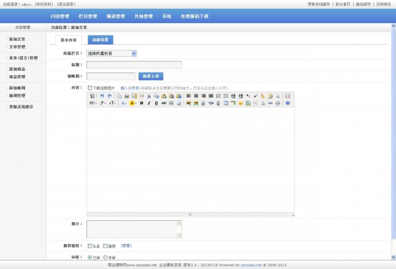Open 系统 in top navigation
Viewport: 396px width, 269px height.
click(x=167, y=16)
